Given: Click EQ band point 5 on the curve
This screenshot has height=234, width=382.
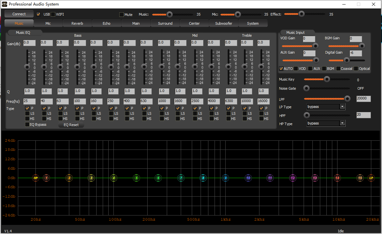Looking at the screenshot, I should tap(136, 178).
